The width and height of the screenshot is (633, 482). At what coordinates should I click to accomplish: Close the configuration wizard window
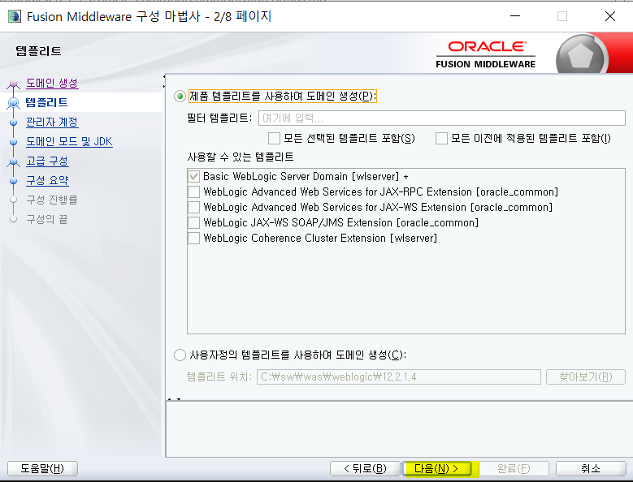(610, 16)
